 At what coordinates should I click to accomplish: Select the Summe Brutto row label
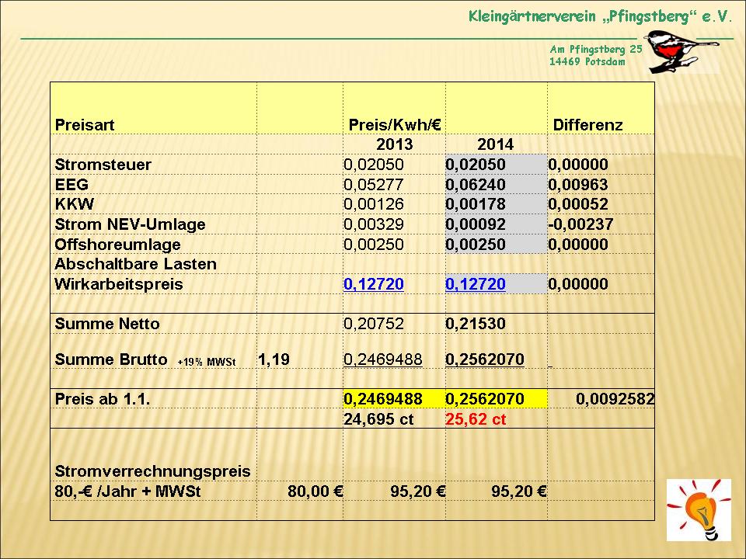111,359
